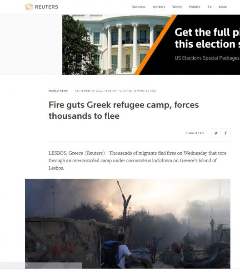Click the photo caption bar below image
The height and width of the screenshot is (272, 240).
coord(54,265)
